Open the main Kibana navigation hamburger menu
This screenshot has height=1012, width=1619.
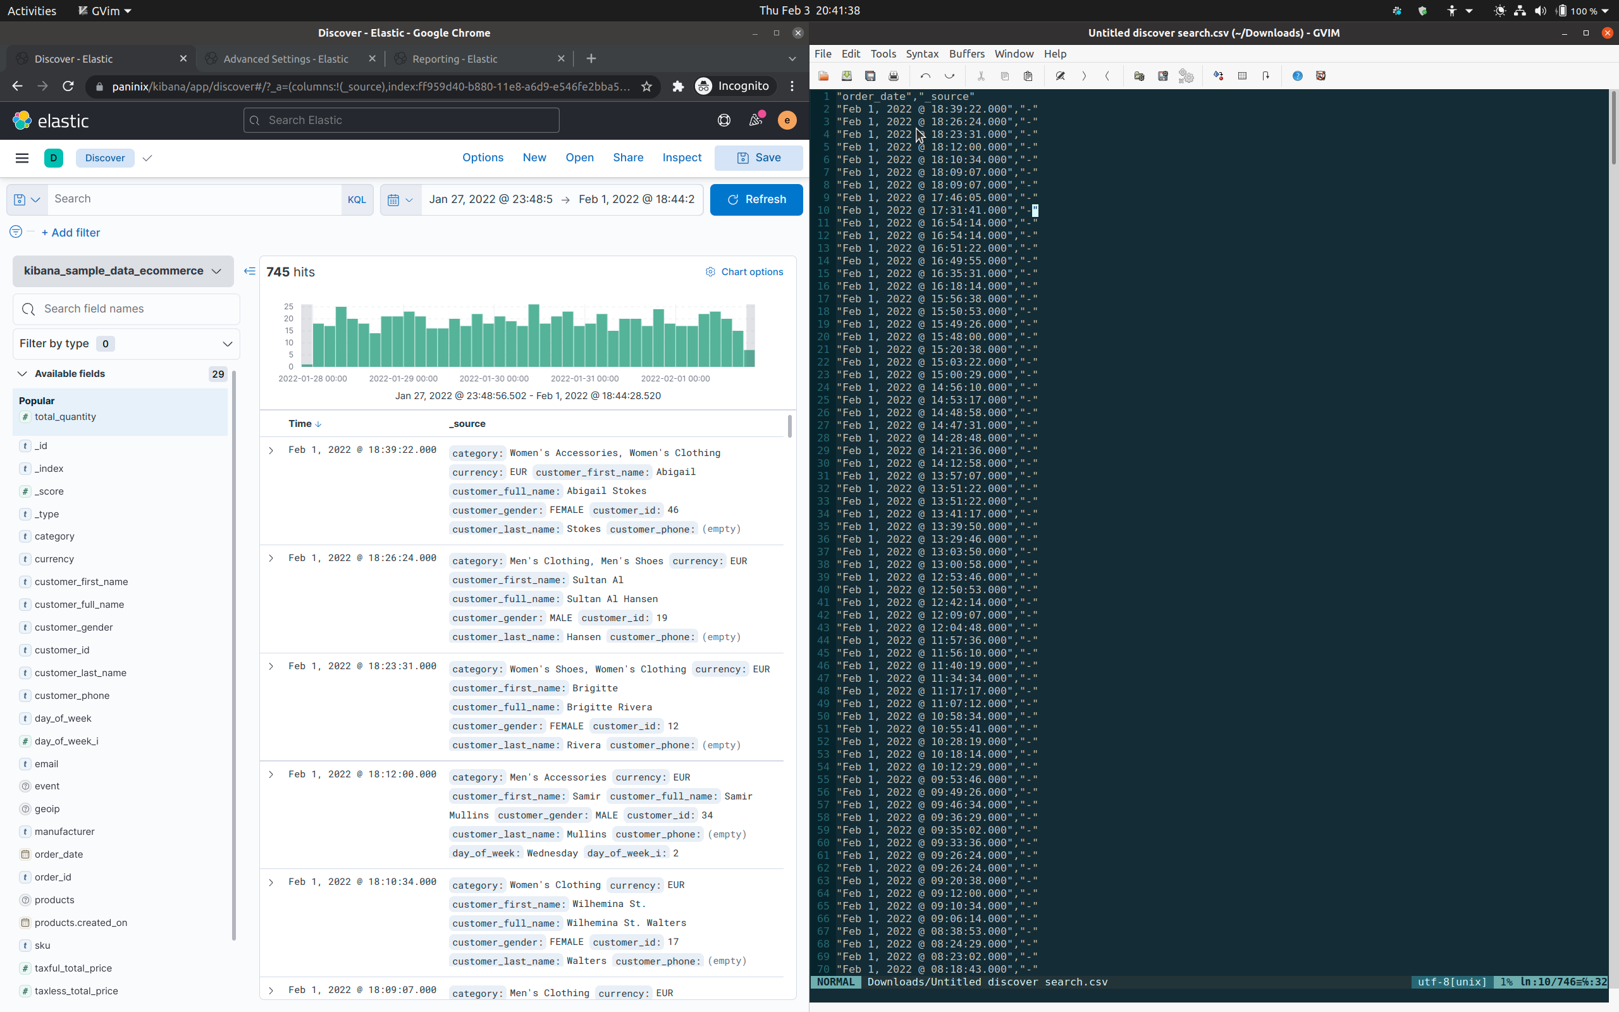[22, 158]
